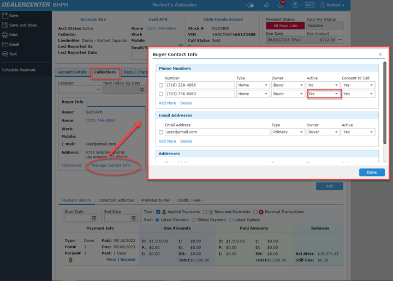The width and height of the screenshot is (393, 281).
Task: Select the Oldest Payment sort option
Action: (194, 220)
